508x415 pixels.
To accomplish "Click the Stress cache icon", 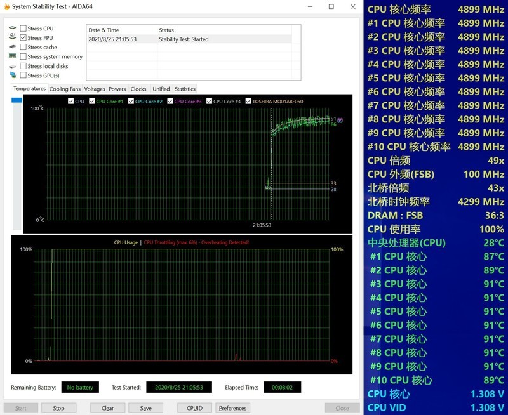I will click(13, 48).
